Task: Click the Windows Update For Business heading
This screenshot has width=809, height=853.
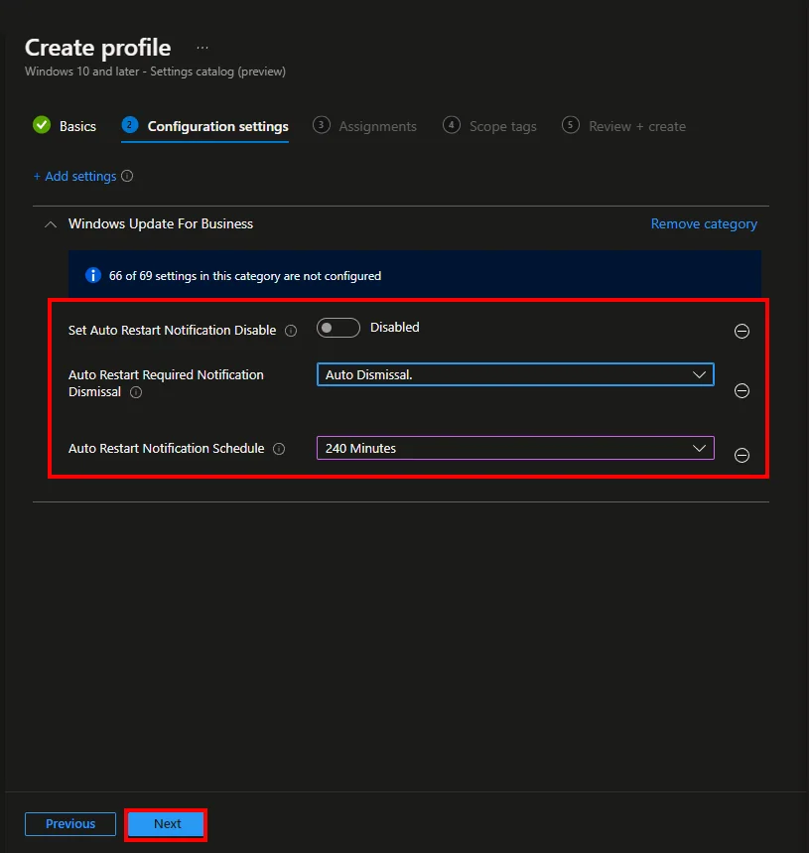Action: tap(161, 223)
